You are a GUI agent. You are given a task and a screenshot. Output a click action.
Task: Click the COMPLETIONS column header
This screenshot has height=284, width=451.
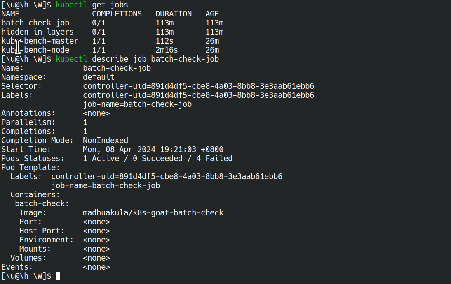click(x=117, y=14)
